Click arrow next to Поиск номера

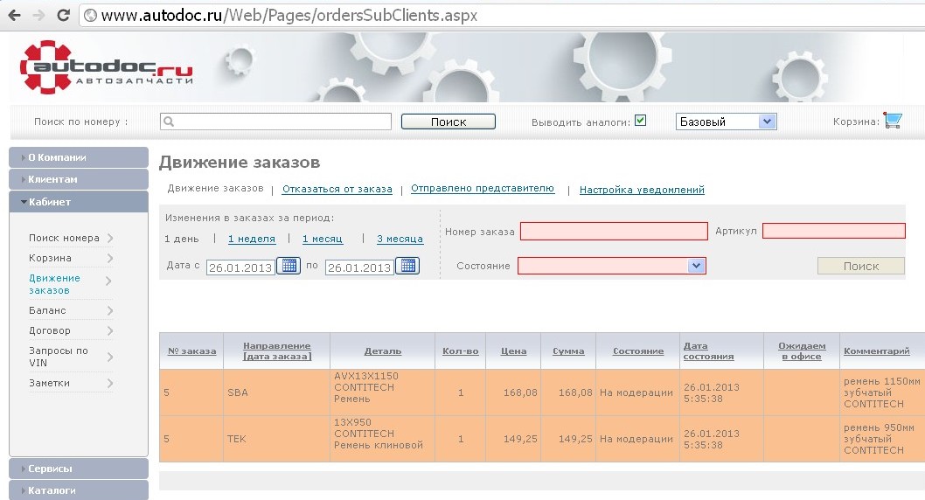pos(110,239)
